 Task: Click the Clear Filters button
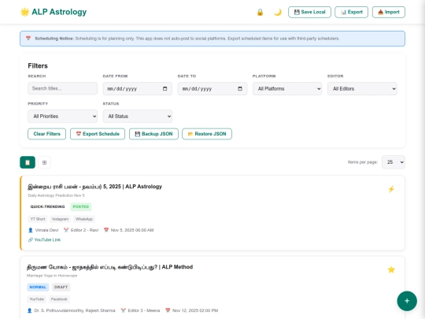pyautogui.click(x=47, y=134)
